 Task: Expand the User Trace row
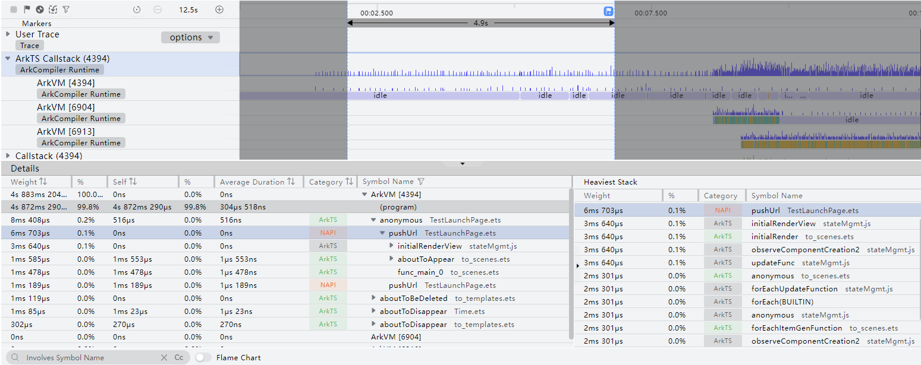(x=8, y=34)
